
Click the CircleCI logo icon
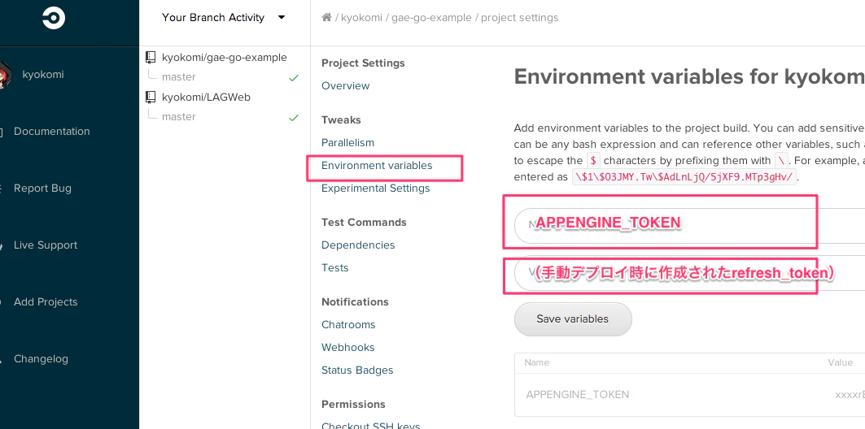(x=54, y=18)
